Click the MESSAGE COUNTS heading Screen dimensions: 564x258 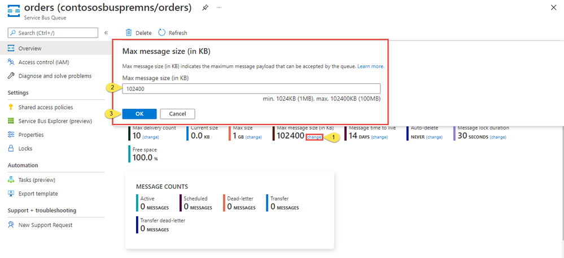coord(162,186)
